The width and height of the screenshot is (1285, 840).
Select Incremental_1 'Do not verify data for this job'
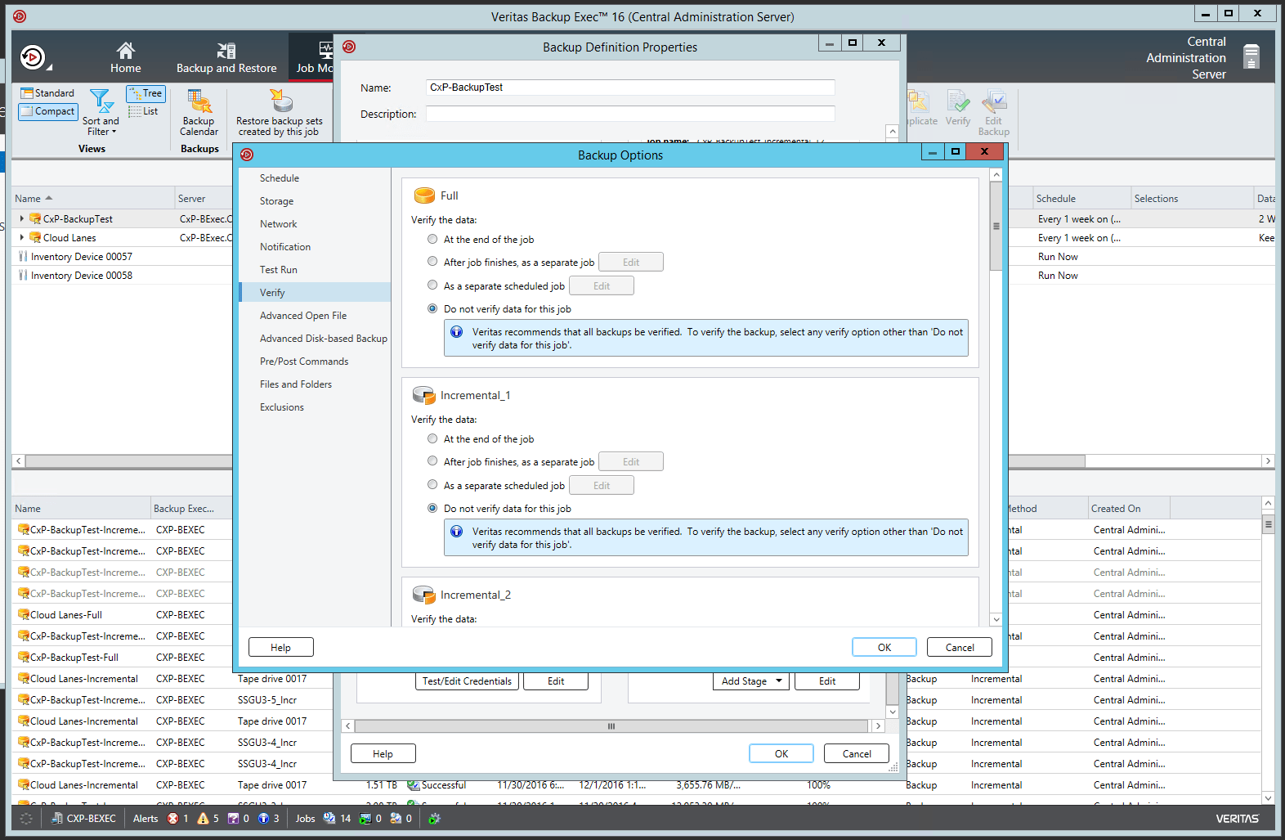432,508
